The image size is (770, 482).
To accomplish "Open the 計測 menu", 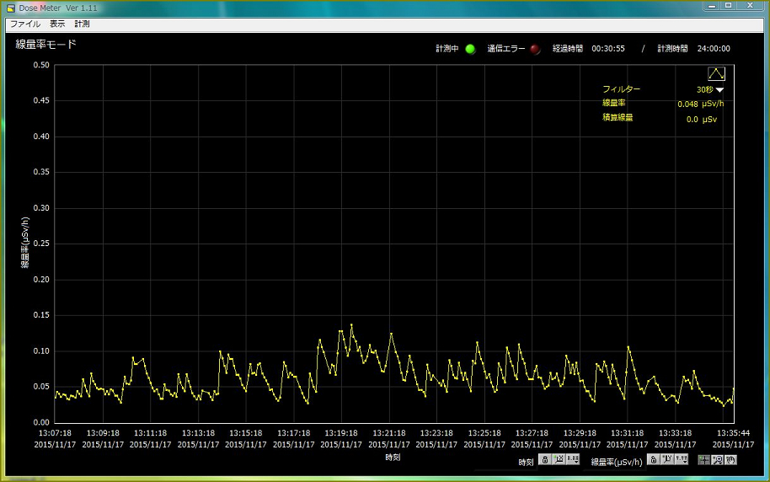I will [82, 24].
